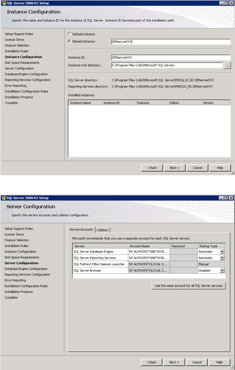This screenshot has width=235, height=370.
Task: Select the Named instance radio button
Action: coord(69,41)
